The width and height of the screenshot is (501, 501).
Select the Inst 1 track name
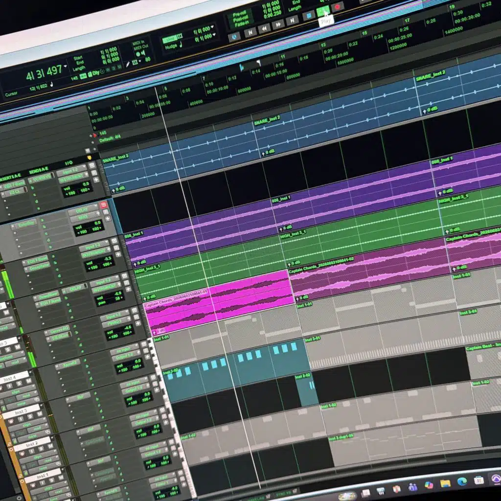coord(43,476)
